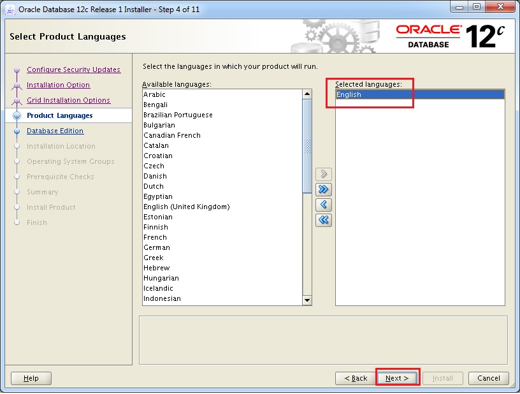The width and height of the screenshot is (520, 394).
Task: Click the Java icon in the title bar
Action: point(10,9)
